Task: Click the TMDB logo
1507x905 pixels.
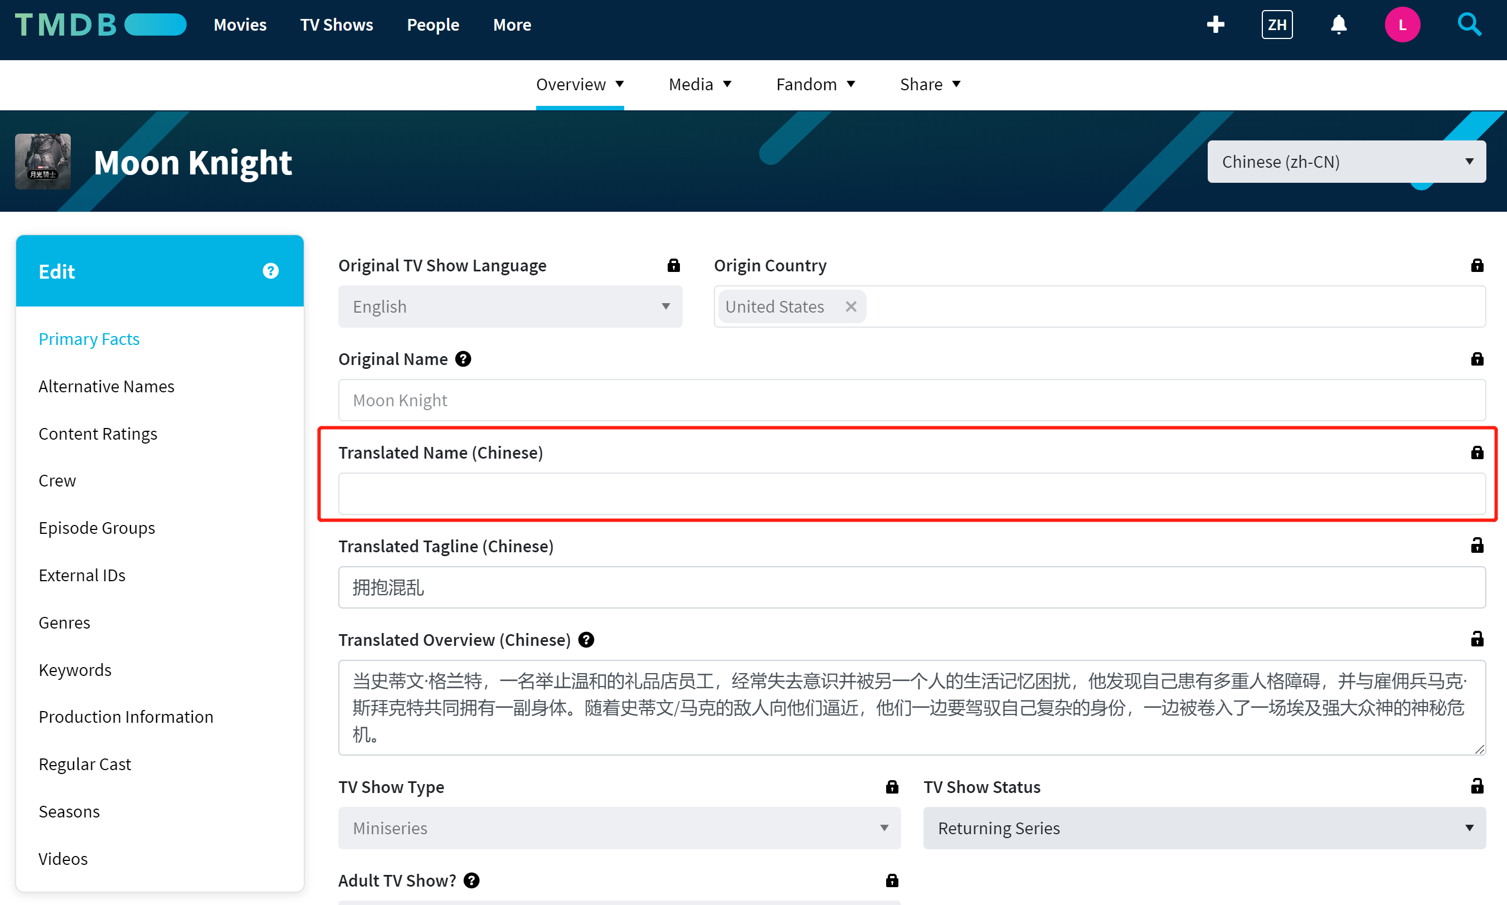Action: pos(101,25)
